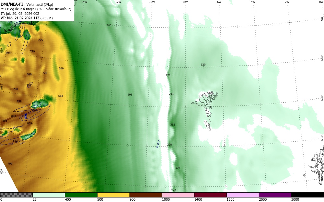Click the 8W longitude label

[186, 2]
